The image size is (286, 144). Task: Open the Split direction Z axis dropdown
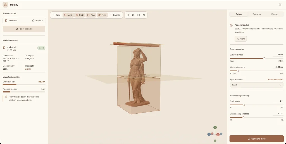tap(256, 85)
